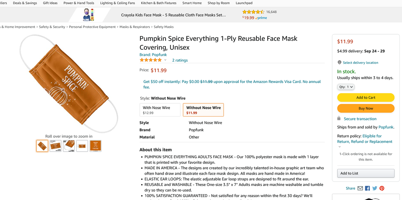Select the last thumbnail with orange background
The image size is (402, 200).
click(95, 146)
